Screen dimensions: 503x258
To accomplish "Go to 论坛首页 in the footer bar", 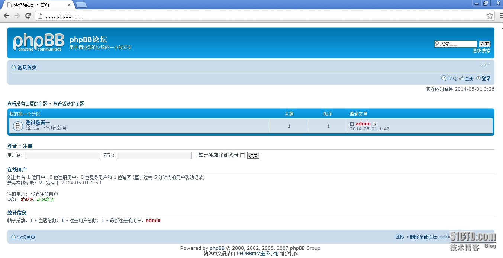I will tap(26, 237).
